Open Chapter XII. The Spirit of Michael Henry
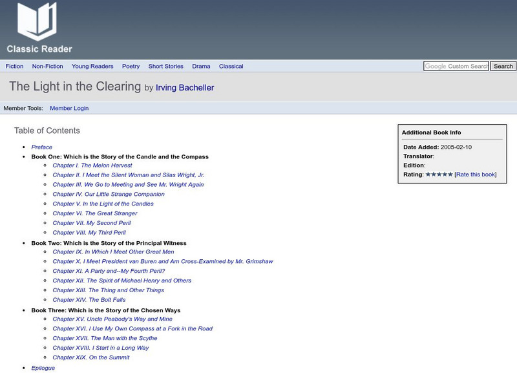Viewport: 517px width, 373px height. (x=122, y=281)
